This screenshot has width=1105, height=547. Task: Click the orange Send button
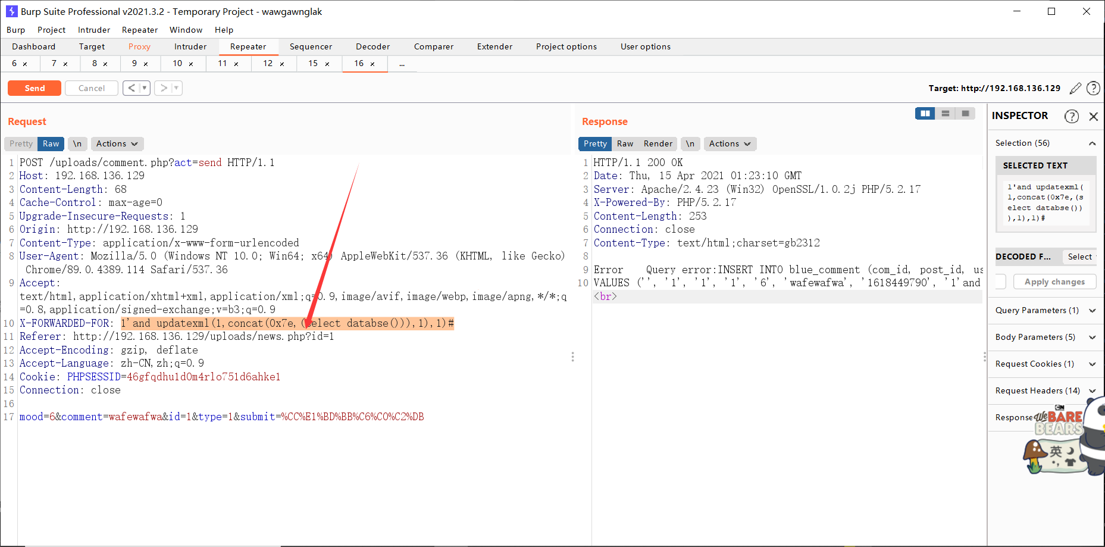click(35, 88)
